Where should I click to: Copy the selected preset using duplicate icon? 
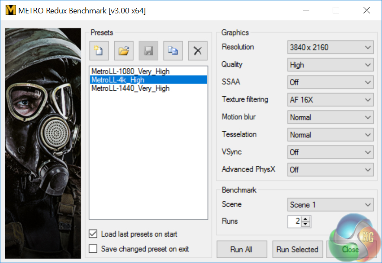(173, 51)
